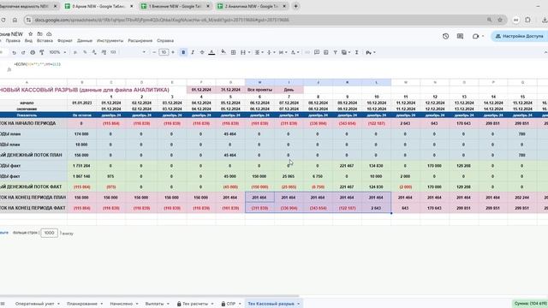The image size is (548, 308).
Task: Switch to the СПР sheet tab
Action: point(231,304)
